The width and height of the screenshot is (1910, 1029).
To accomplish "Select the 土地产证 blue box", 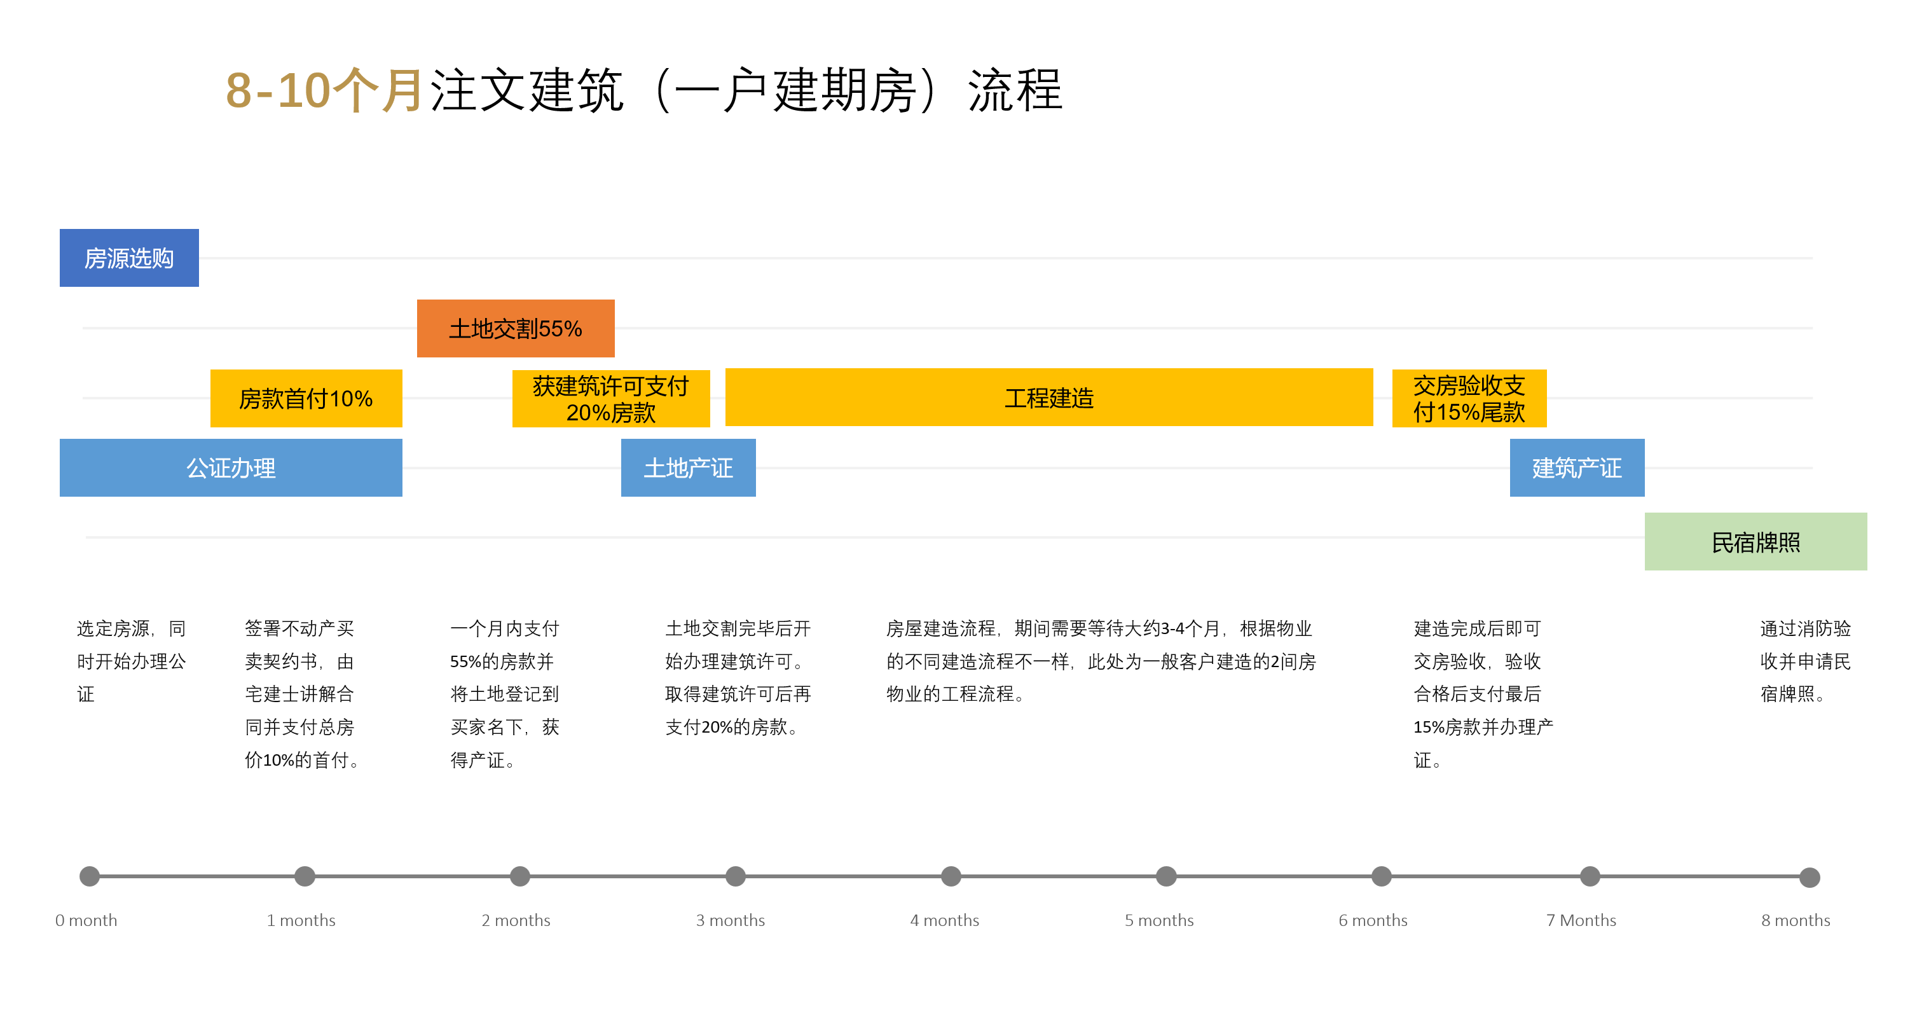I will [688, 467].
